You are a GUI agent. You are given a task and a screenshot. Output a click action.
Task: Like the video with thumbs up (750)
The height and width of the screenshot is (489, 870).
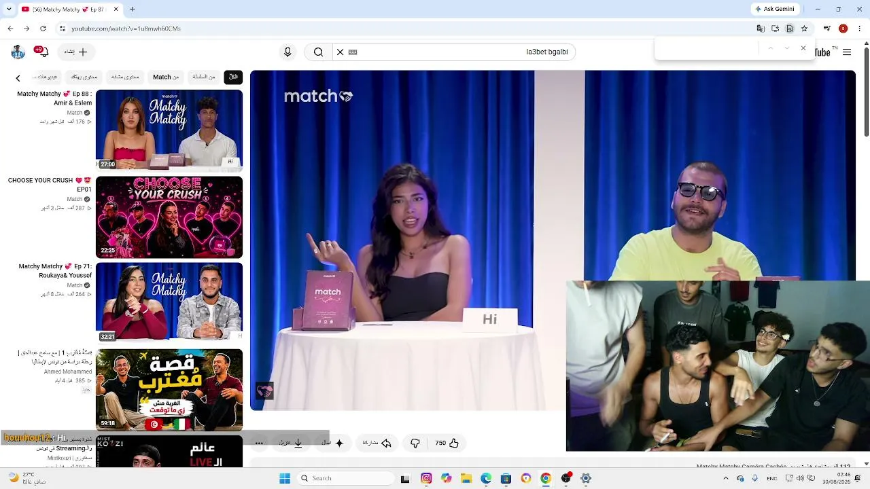[447, 443]
